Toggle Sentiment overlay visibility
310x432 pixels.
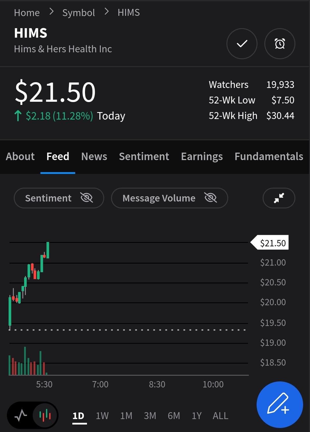pyautogui.click(x=59, y=198)
